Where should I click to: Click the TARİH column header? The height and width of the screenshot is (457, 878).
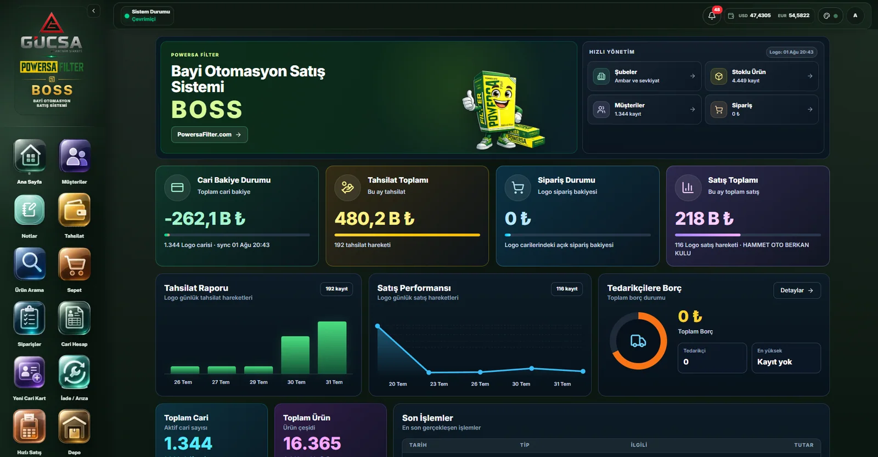[x=418, y=445]
